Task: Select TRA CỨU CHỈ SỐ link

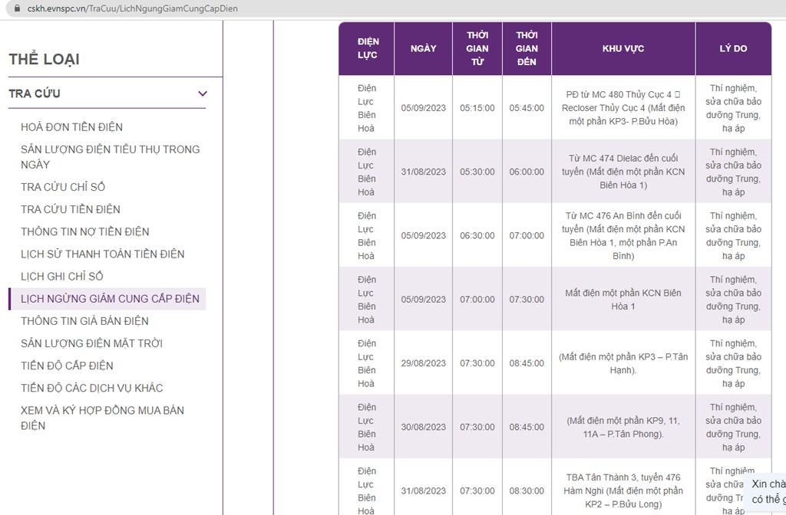Action: pyautogui.click(x=63, y=187)
